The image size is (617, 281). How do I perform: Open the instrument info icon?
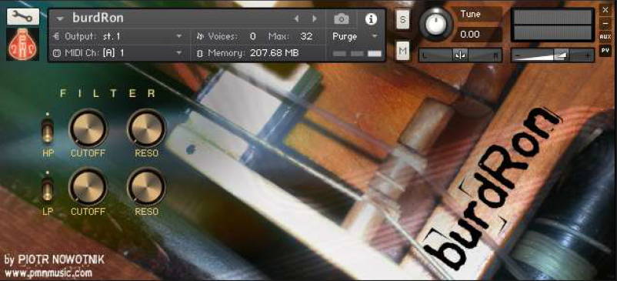click(371, 18)
